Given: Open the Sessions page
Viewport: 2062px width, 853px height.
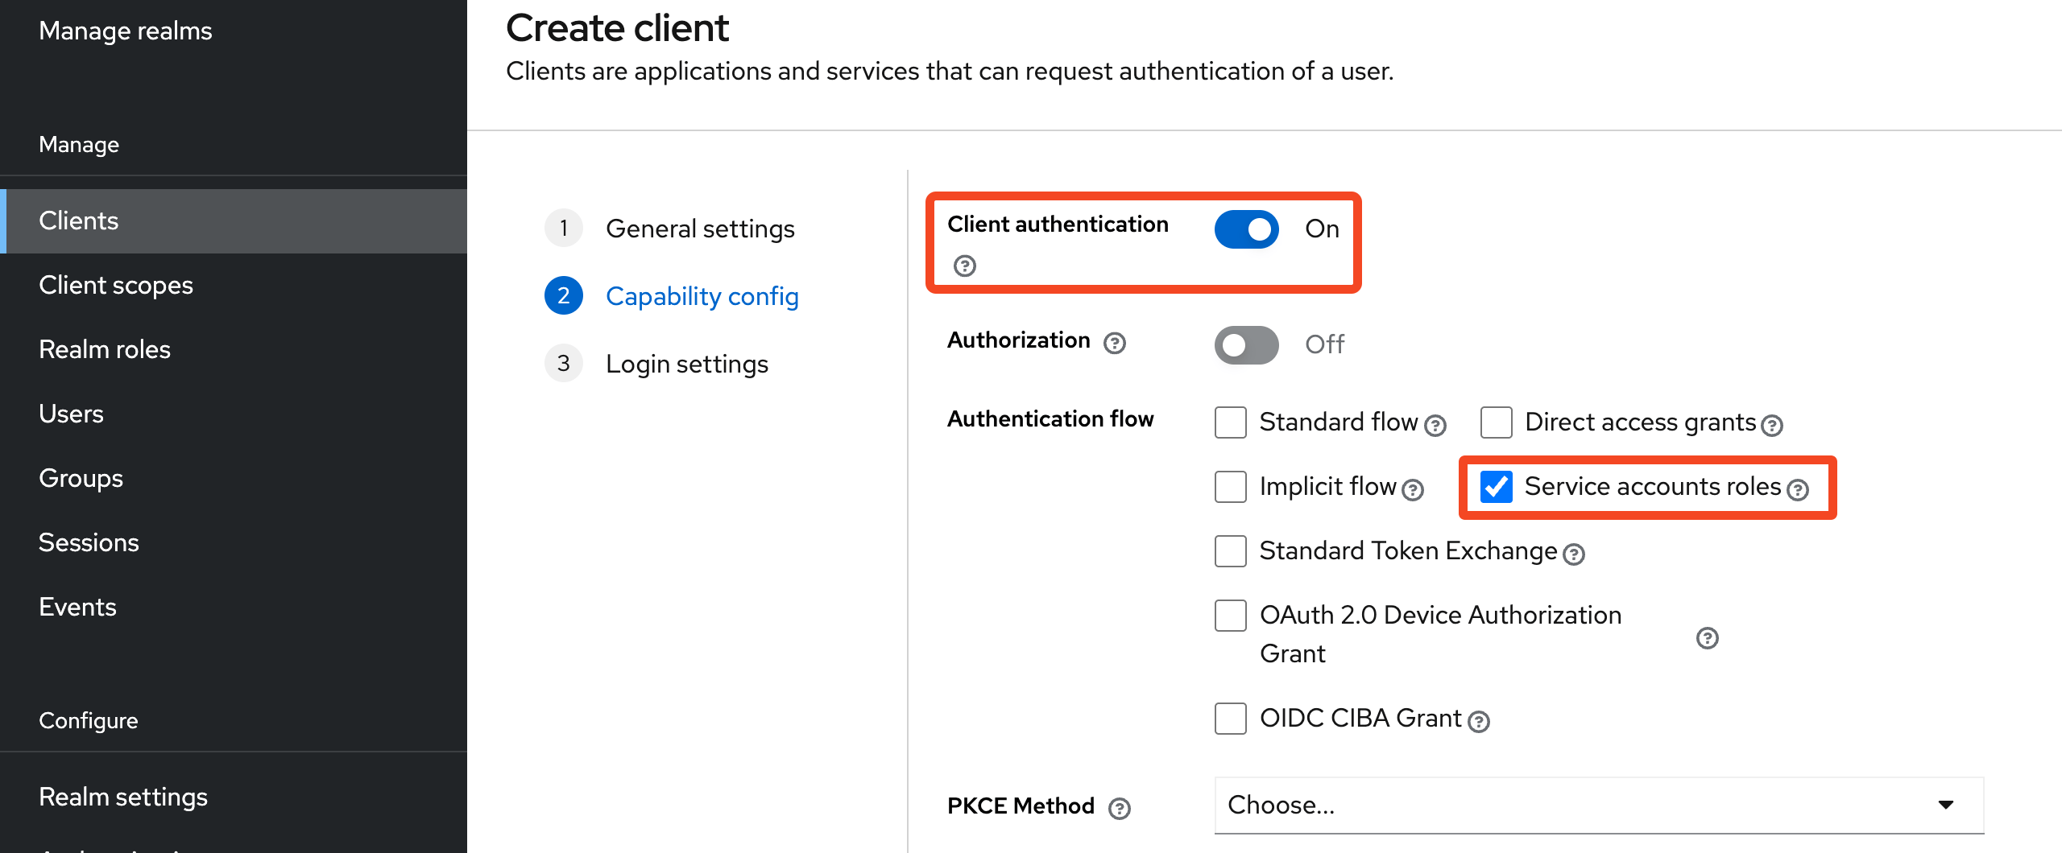Looking at the screenshot, I should point(234,542).
